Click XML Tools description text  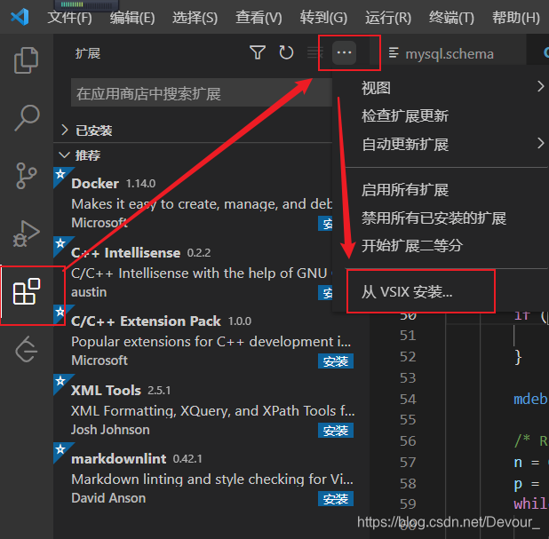tap(213, 410)
